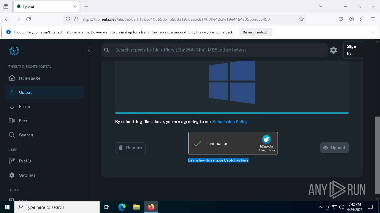Image resolution: width=380 pixels, height=213 pixels.
Task: Reload the page with the refresh icon
Action: point(28,19)
